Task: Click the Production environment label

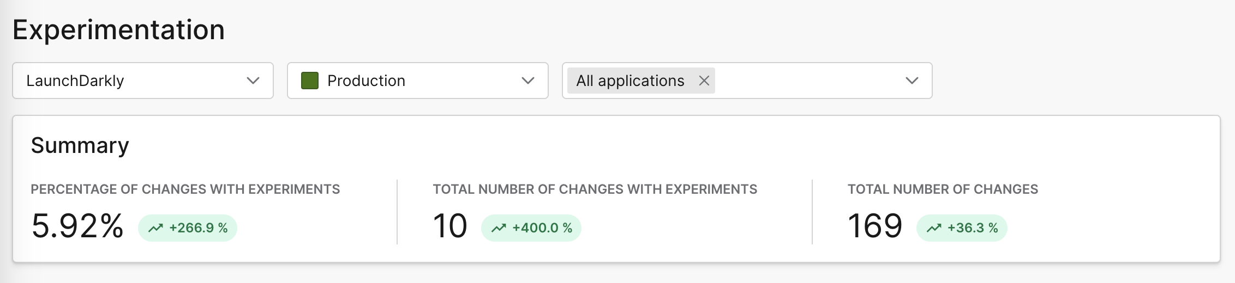Action: 366,81
